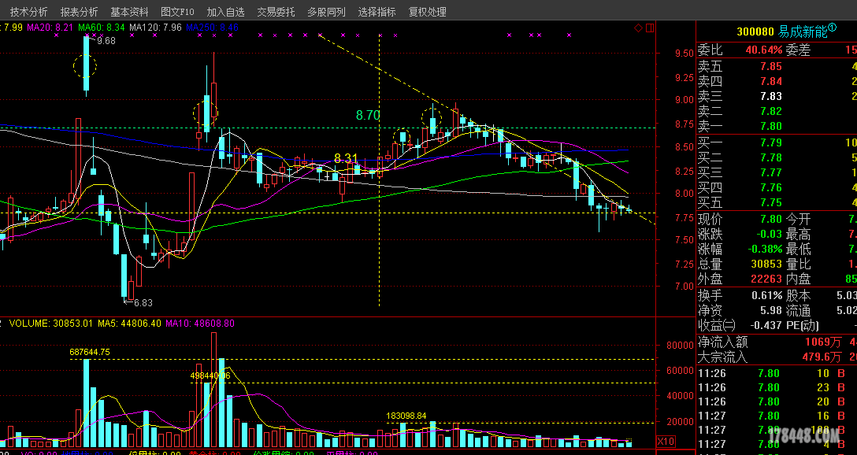Click the X10 scale indicator in the volume panel
Viewport: 857px width, 455px height.
pos(665,442)
